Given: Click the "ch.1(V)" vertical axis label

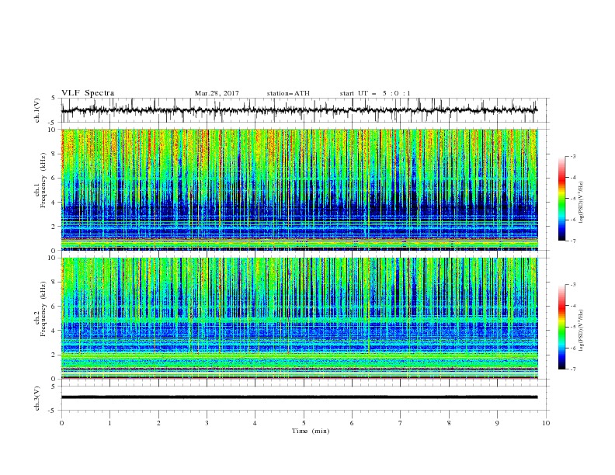Looking at the screenshot, I should pos(37,110).
